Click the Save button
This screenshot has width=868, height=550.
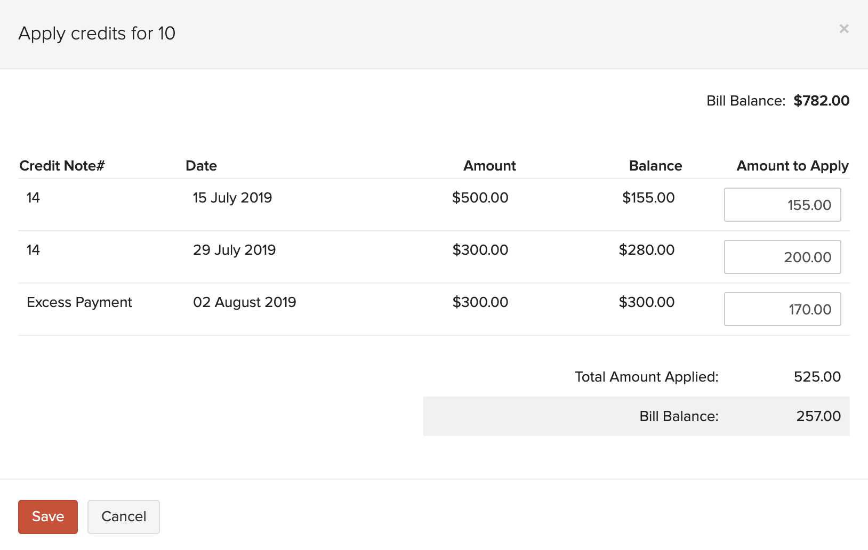[47, 516]
